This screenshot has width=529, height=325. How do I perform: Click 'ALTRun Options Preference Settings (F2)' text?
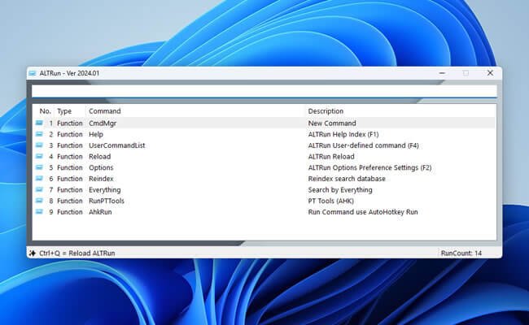coord(369,167)
